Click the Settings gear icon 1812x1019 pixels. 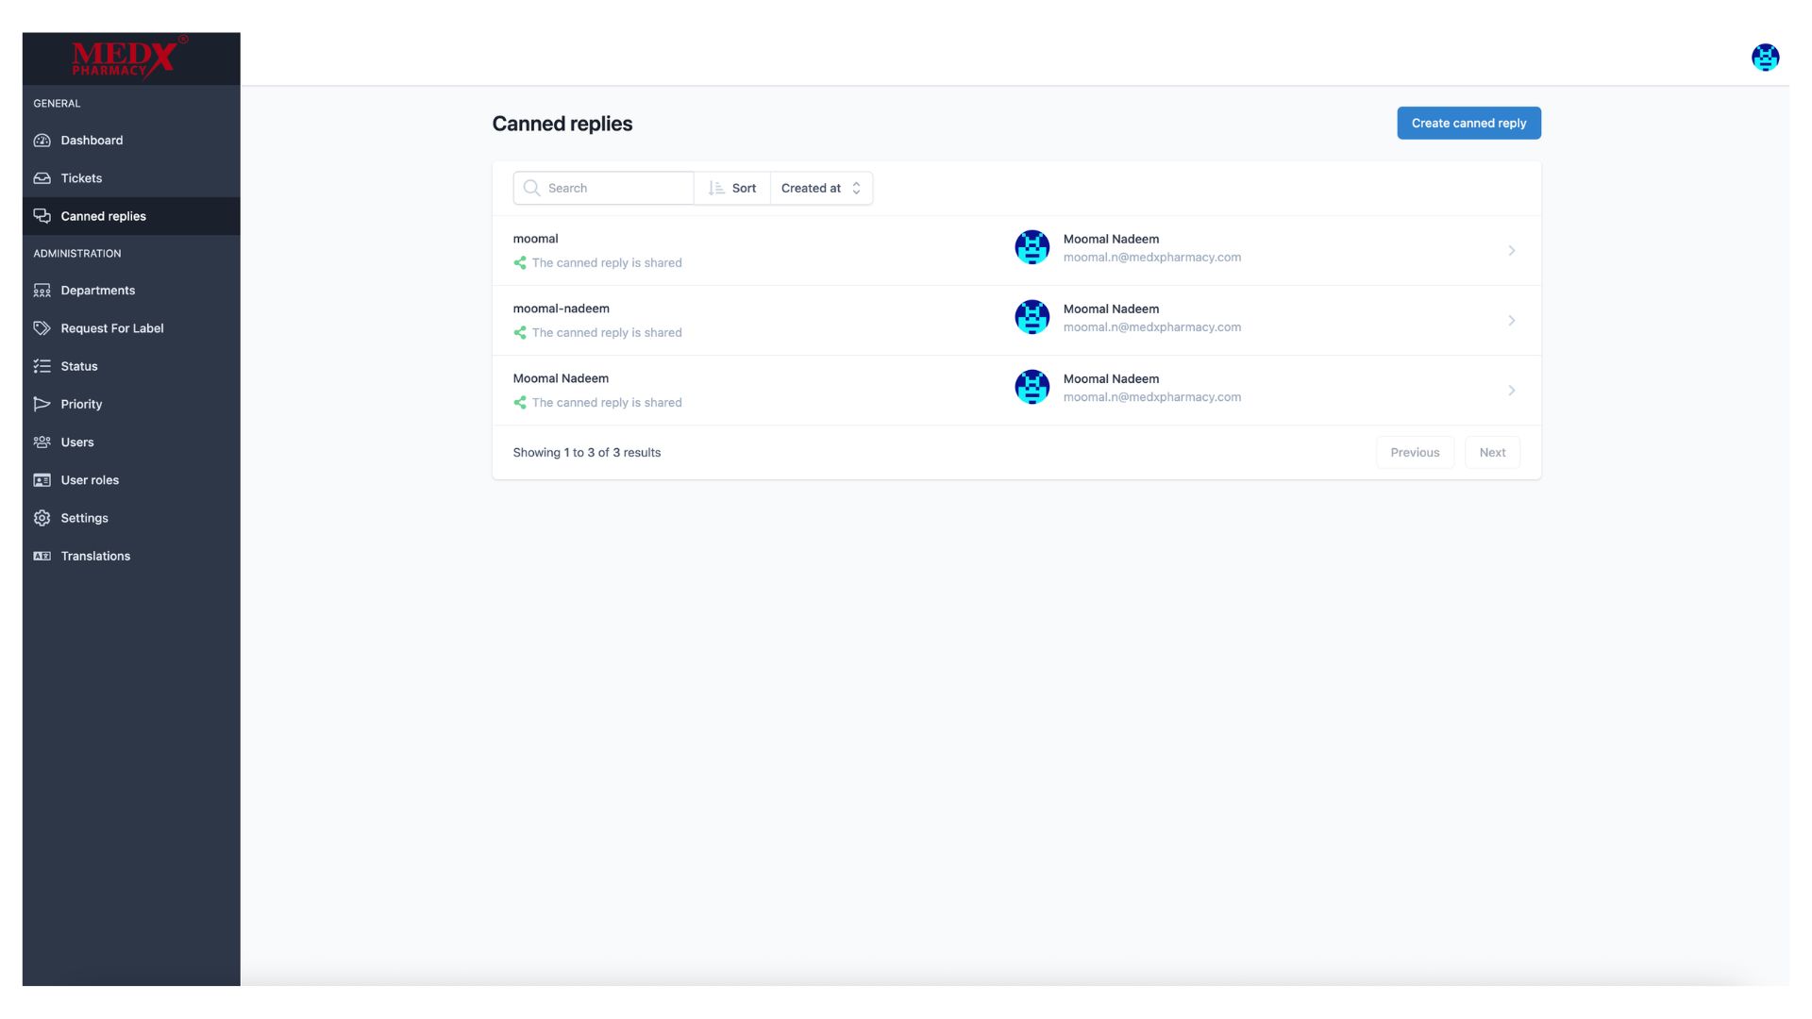[x=42, y=518]
